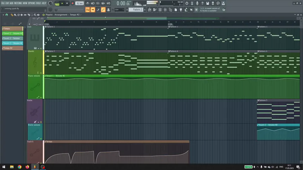This screenshot has width=303, height=170.
Task: Open the FILE menu
Action: (3, 3)
